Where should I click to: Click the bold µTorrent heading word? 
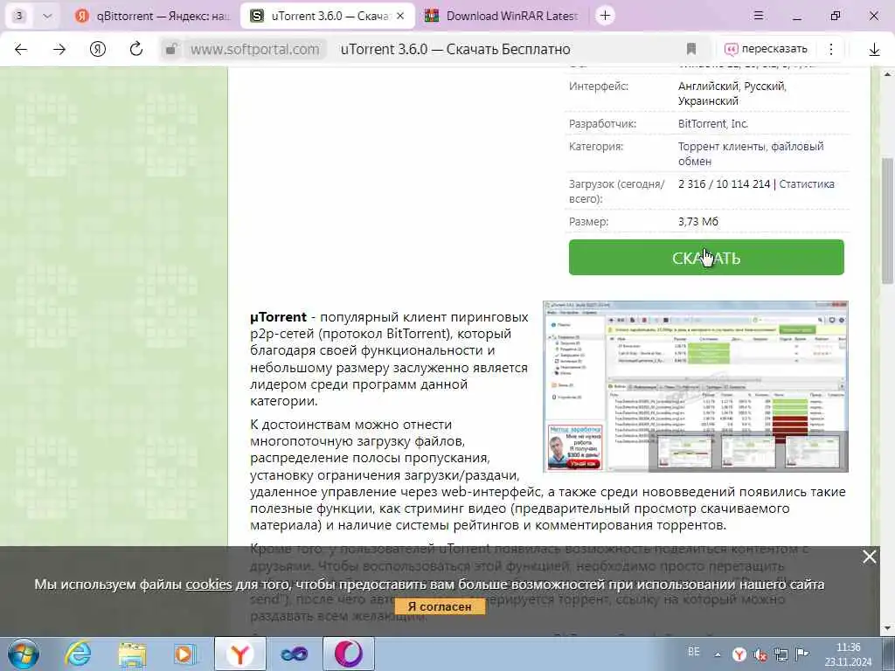279,316
